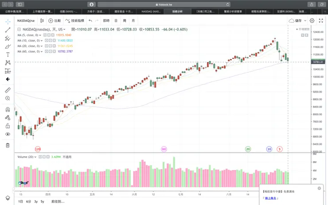The height and width of the screenshot is (205, 328).
Task: Remove the MA 10 indicator
Action: 54,41
